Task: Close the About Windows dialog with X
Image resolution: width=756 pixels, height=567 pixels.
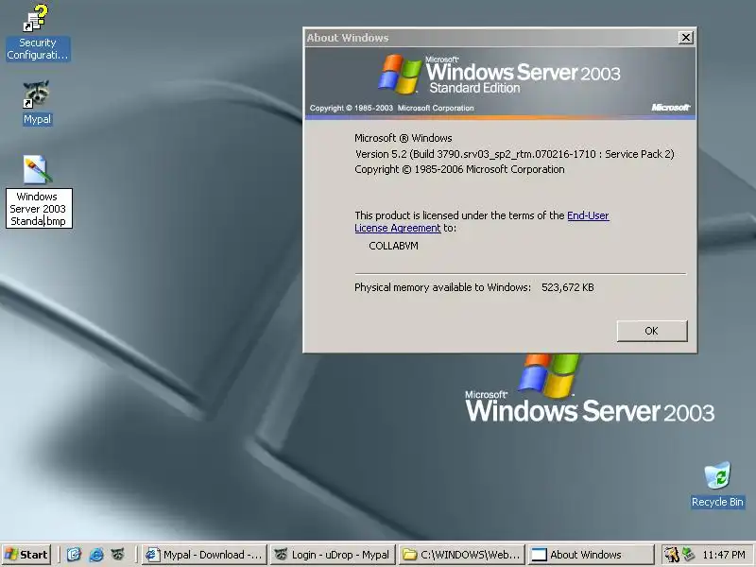Action: 686,37
